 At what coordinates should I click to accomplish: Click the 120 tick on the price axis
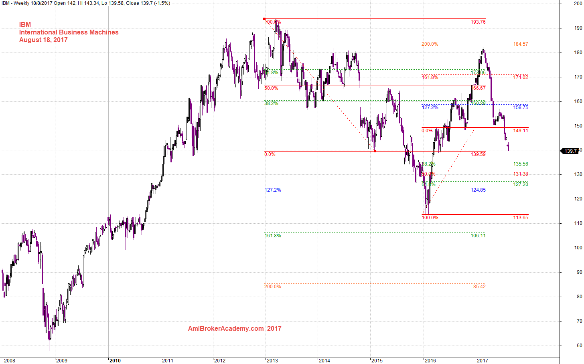578,199
